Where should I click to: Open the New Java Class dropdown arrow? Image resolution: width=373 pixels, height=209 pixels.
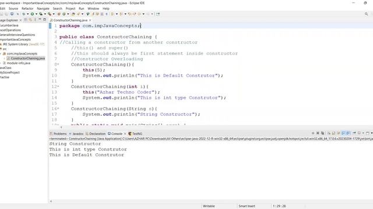pos(68,14)
